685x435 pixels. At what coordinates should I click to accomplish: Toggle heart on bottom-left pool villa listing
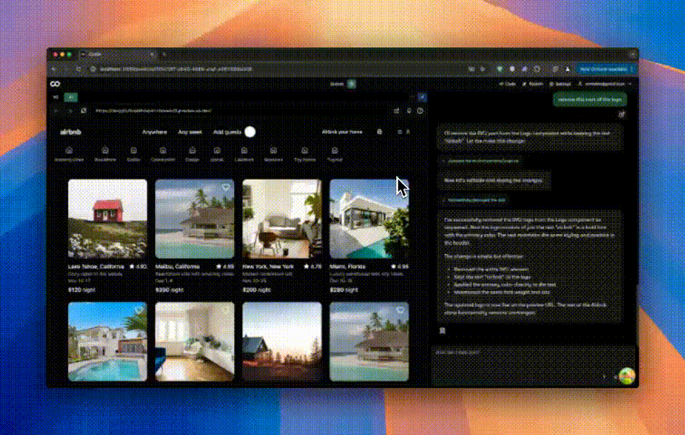tap(139, 310)
